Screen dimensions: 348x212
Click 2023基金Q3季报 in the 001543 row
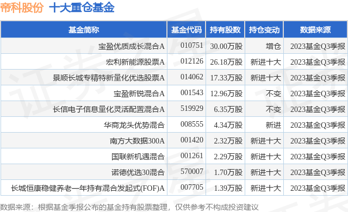(318, 93)
